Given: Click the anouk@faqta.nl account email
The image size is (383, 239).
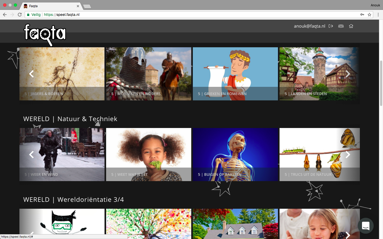Looking at the screenshot, I should (x=310, y=26).
